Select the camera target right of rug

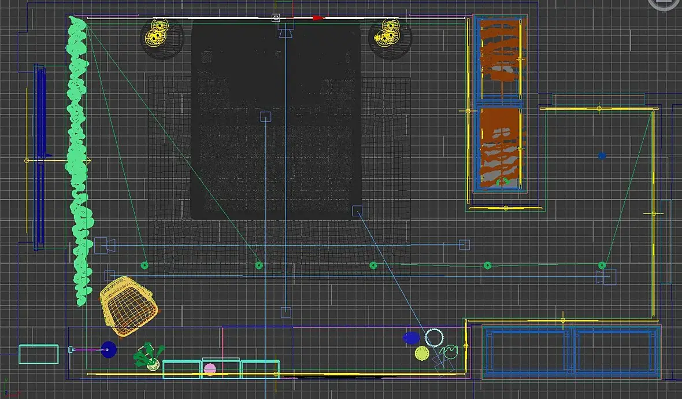click(465, 245)
